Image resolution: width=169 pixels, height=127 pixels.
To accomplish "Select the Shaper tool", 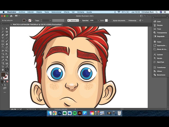I will [3, 44].
